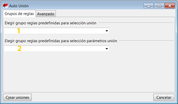The height and width of the screenshot is (104, 178).
Task: Click the Crear uniones button
Action: (x=17, y=97)
